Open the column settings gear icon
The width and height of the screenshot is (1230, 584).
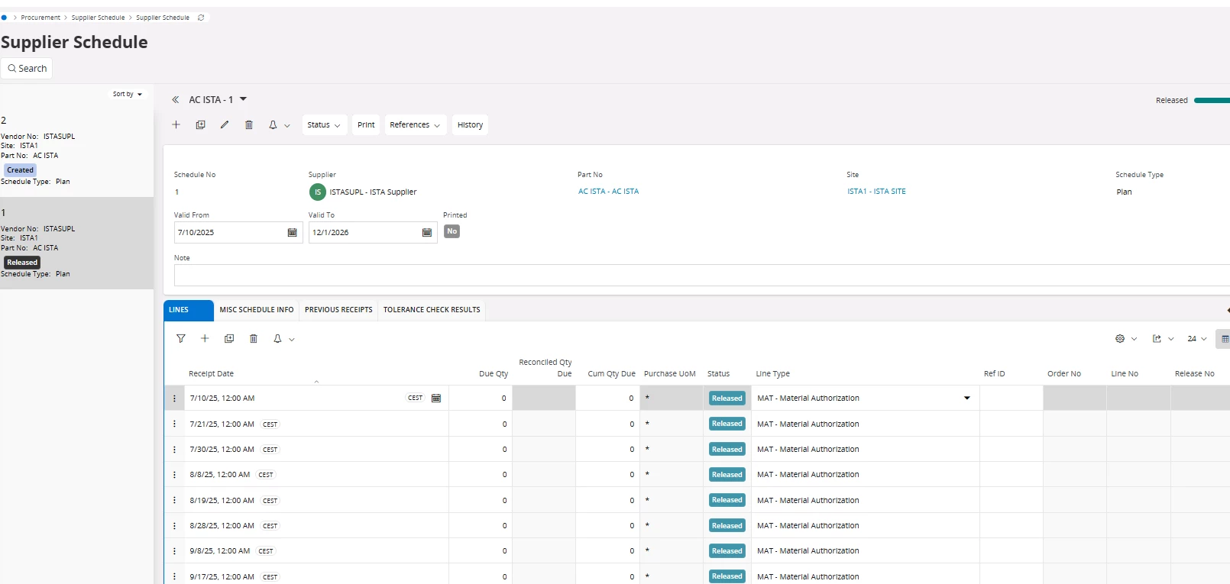pos(1120,338)
